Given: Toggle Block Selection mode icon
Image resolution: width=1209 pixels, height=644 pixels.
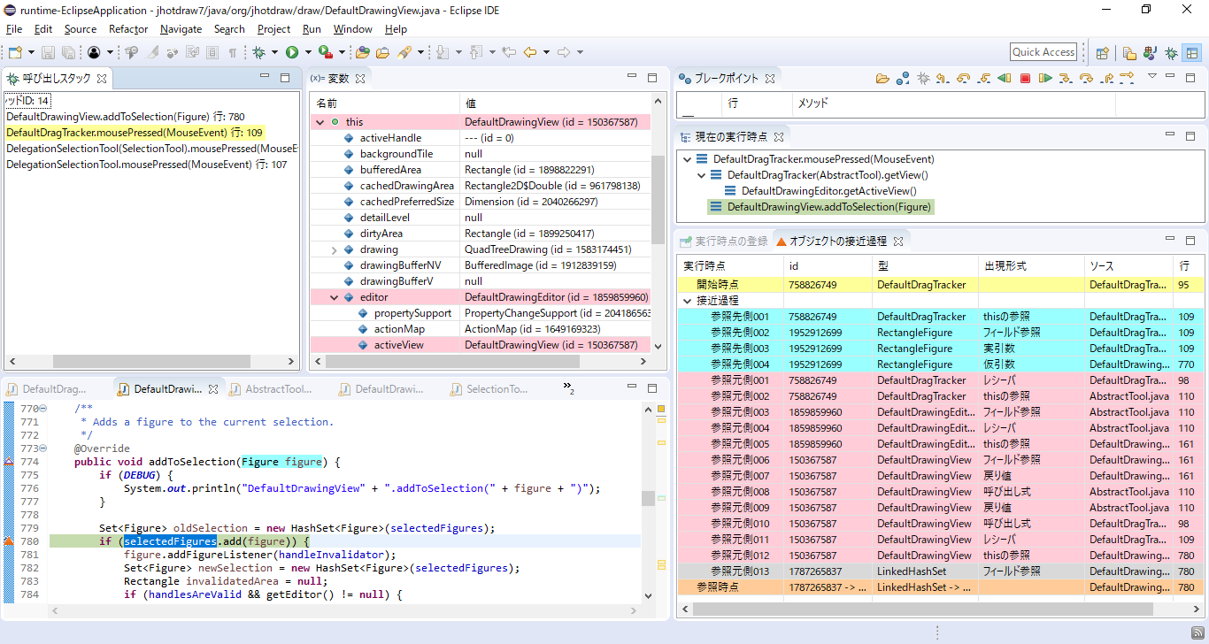Looking at the screenshot, I should tap(212, 53).
